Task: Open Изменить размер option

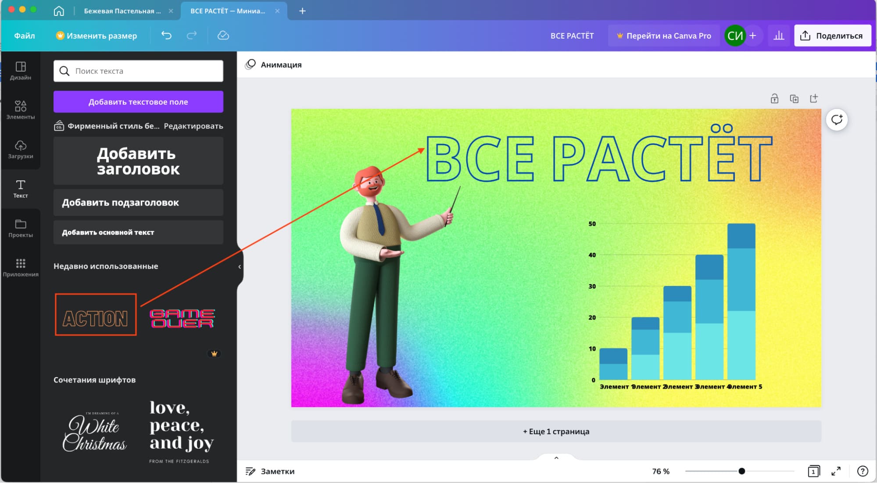Action: 97,36
